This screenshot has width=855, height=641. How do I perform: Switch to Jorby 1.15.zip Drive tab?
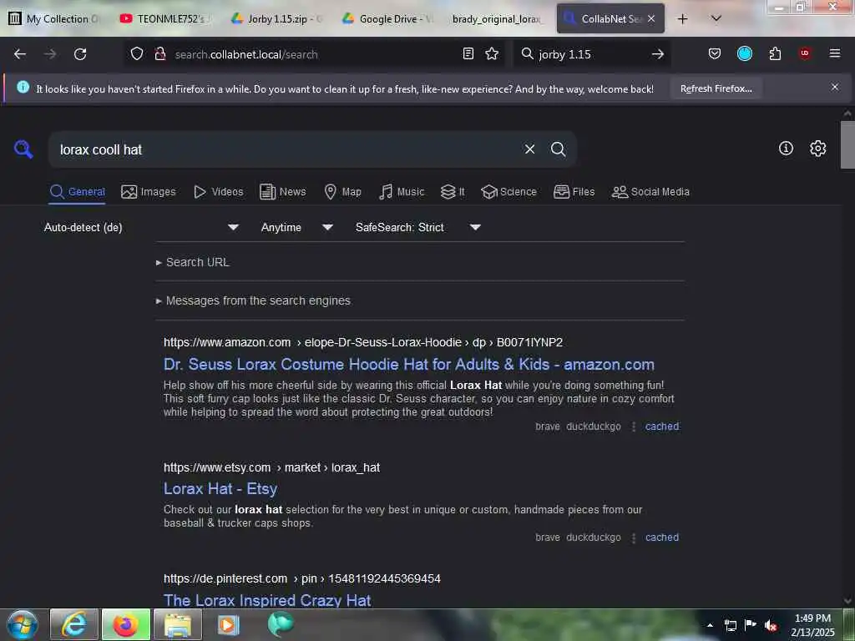click(277, 18)
